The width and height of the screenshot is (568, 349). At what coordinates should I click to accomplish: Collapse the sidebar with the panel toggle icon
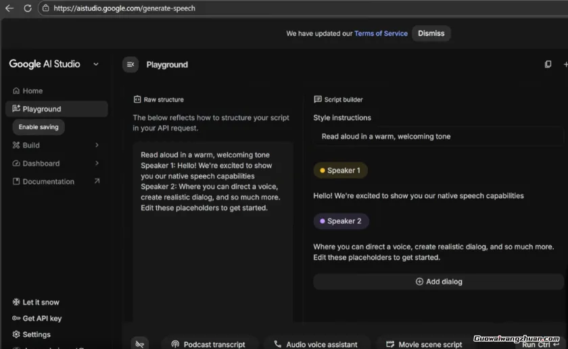click(x=131, y=64)
